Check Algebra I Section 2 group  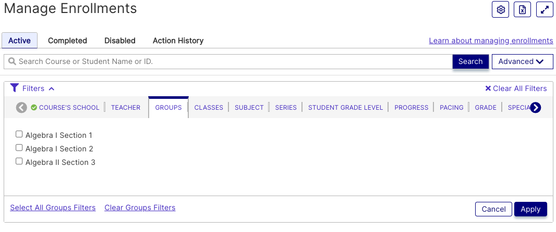click(x=19, y=148)
